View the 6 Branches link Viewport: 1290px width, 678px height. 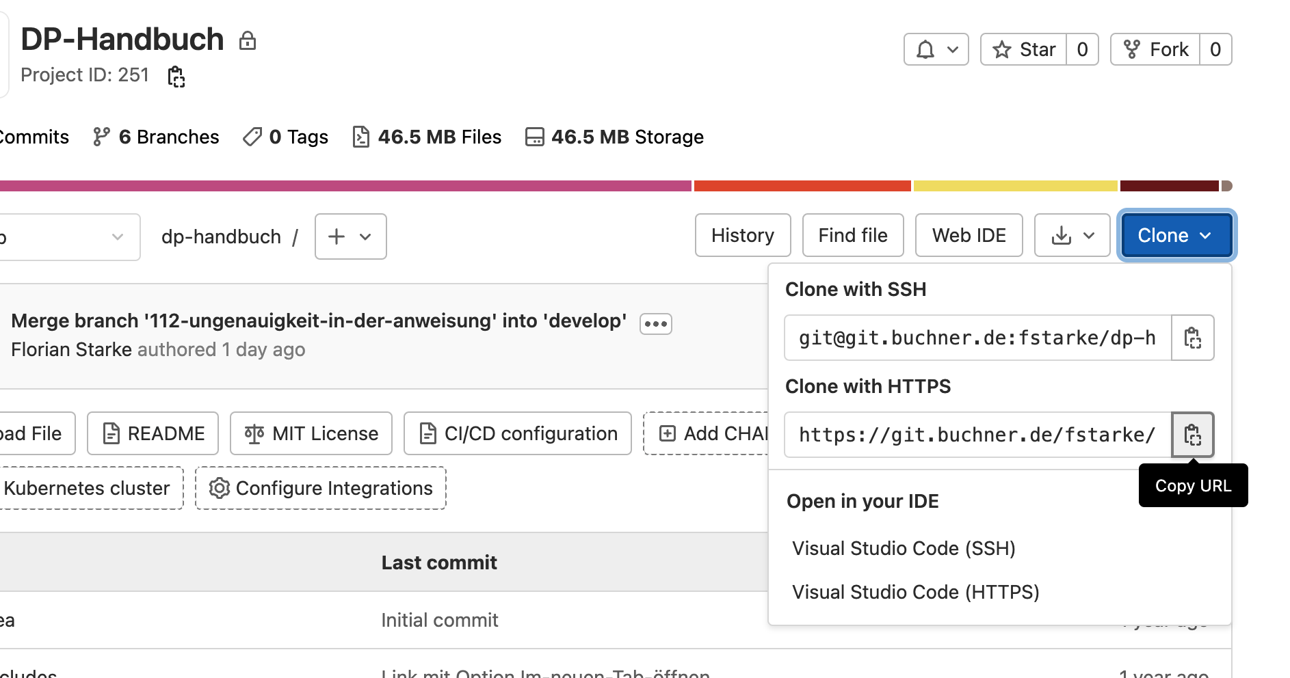tap(157, 137)
